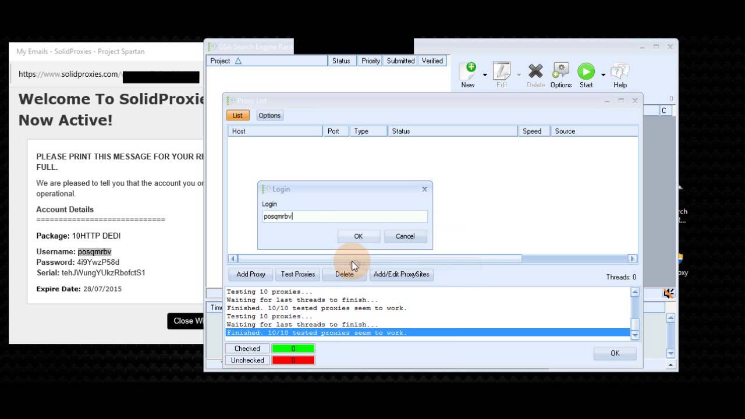745x419 pixels.
Task: Sort proxies by Host column
Action: coord(275,131)
